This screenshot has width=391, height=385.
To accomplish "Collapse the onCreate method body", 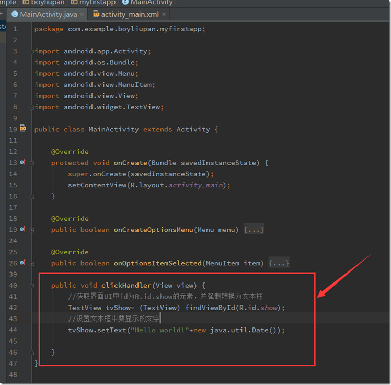I will click(x=32, y=163).
